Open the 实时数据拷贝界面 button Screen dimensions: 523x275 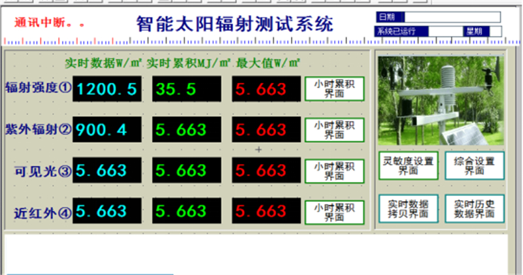point(408,208)
